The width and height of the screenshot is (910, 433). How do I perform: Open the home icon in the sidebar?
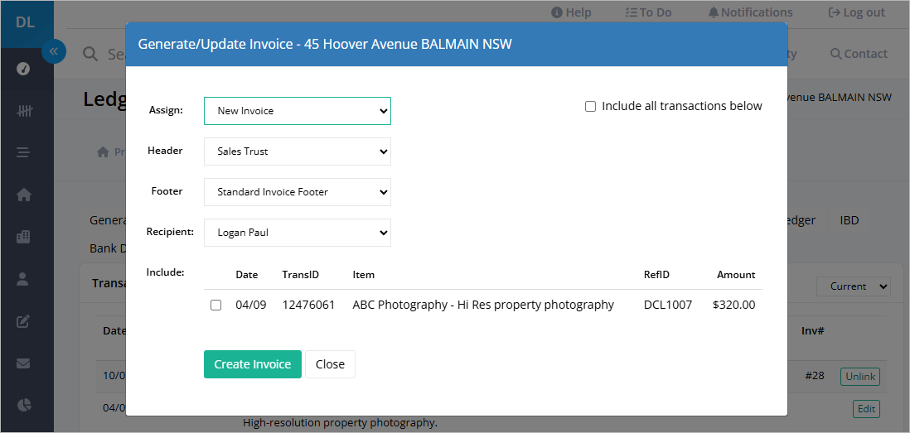coord(23,195)
